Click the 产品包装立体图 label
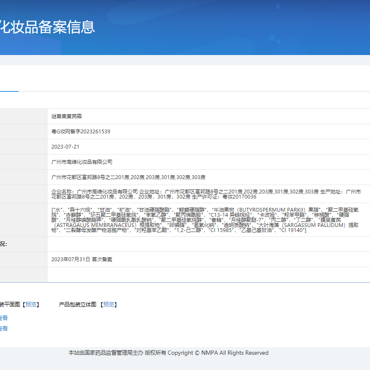Viewport: 370px width, 370px height. [x=78, y=304]
